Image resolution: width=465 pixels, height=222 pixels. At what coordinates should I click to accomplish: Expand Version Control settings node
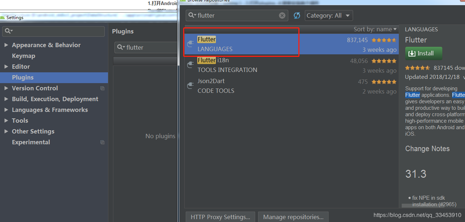coord(6,88)
